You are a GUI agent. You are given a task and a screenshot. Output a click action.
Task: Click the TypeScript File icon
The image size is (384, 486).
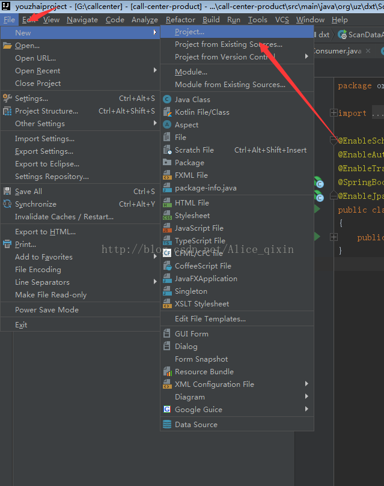tap(167, 240)
